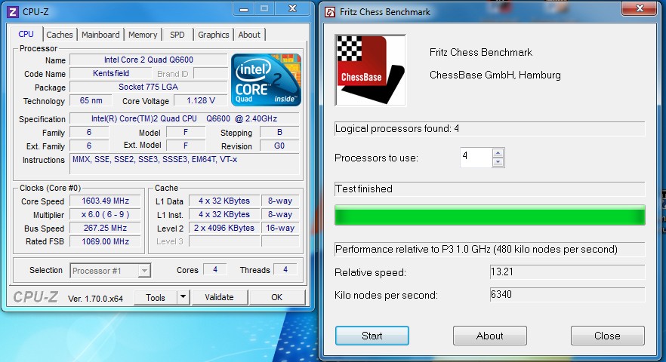Start the Fritz Chess benchmark

click(372, 336)
